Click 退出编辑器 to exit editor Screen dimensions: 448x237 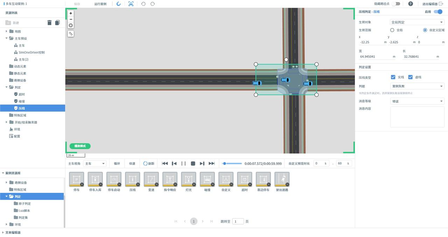point(432,4)
